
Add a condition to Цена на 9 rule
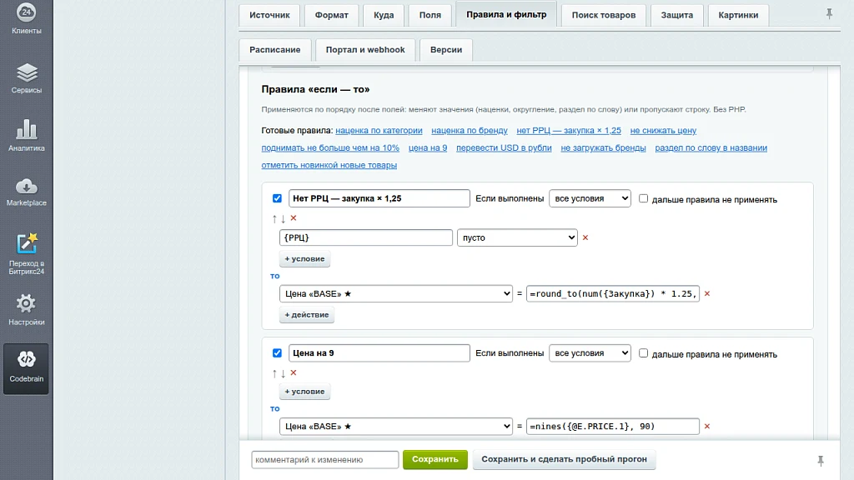point(304,392)
